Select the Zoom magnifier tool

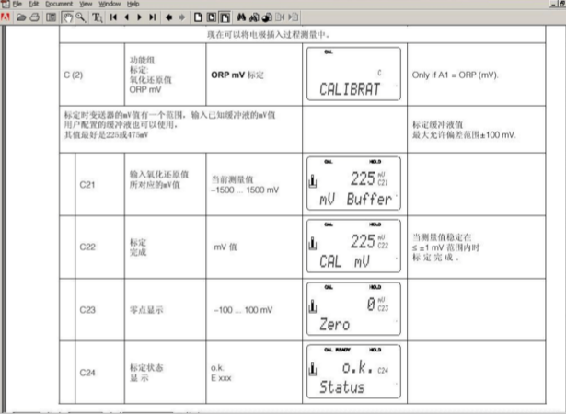pyautogui.click(x=81, y=17)
